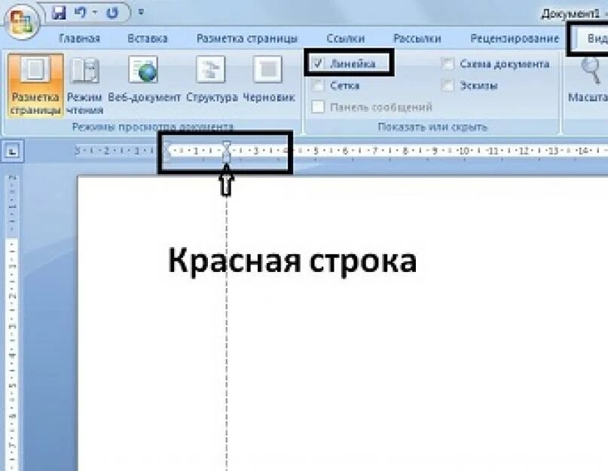Undo last action in quick access toolbar
Screen dimensions: 608x471
pyautogui.click(x=80, y=13)
